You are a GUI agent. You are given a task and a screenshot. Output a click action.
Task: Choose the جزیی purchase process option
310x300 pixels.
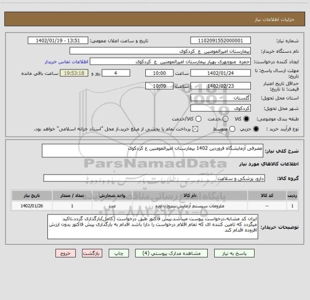(256, 129)
